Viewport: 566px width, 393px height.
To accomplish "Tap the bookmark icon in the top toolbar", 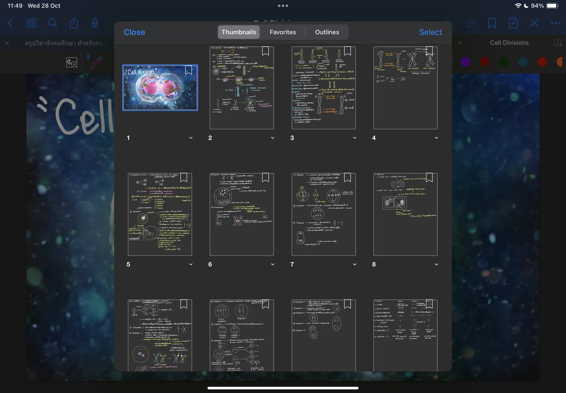I will click(x=492, y=23).
